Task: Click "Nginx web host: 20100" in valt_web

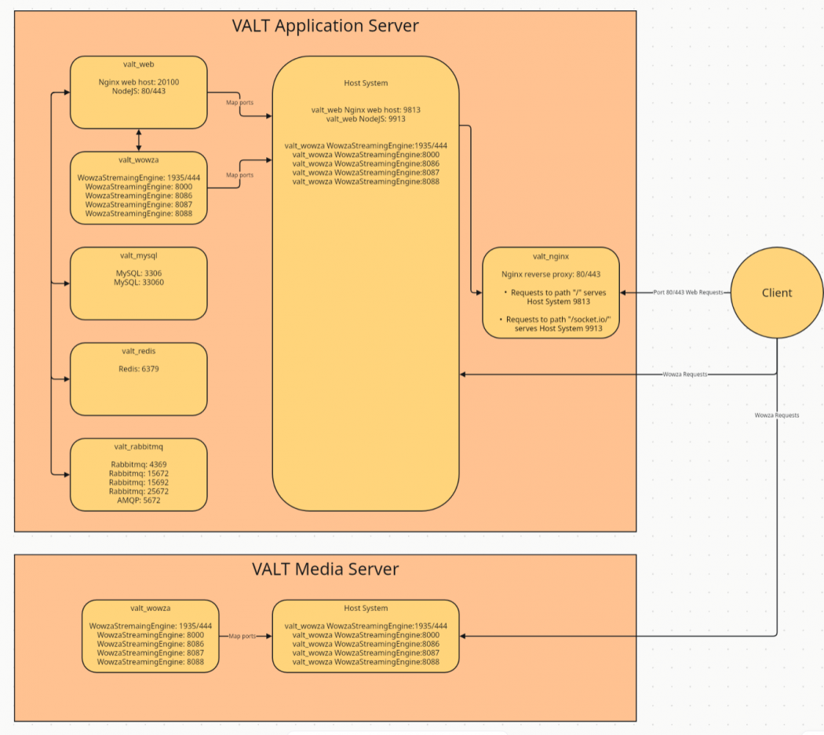Action: pos(139,82)
